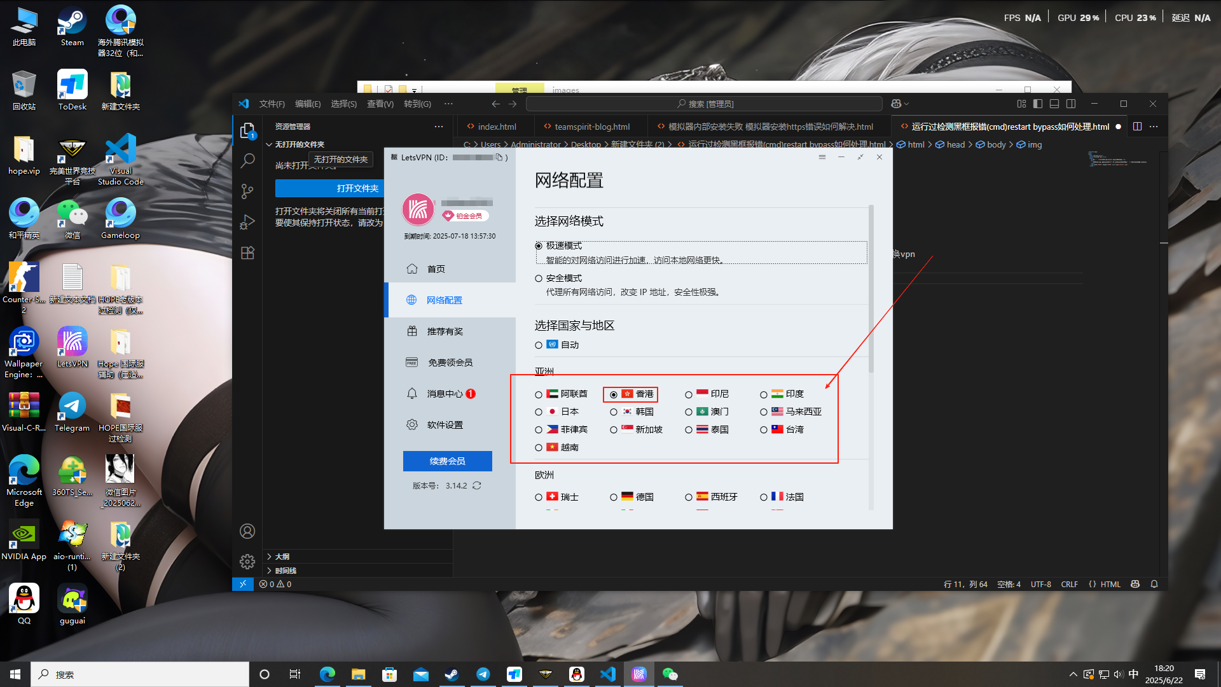Viewport: 1221px width, 687px height.
Task: Open Telegram from the taskbar
Action: pos(483,674)
